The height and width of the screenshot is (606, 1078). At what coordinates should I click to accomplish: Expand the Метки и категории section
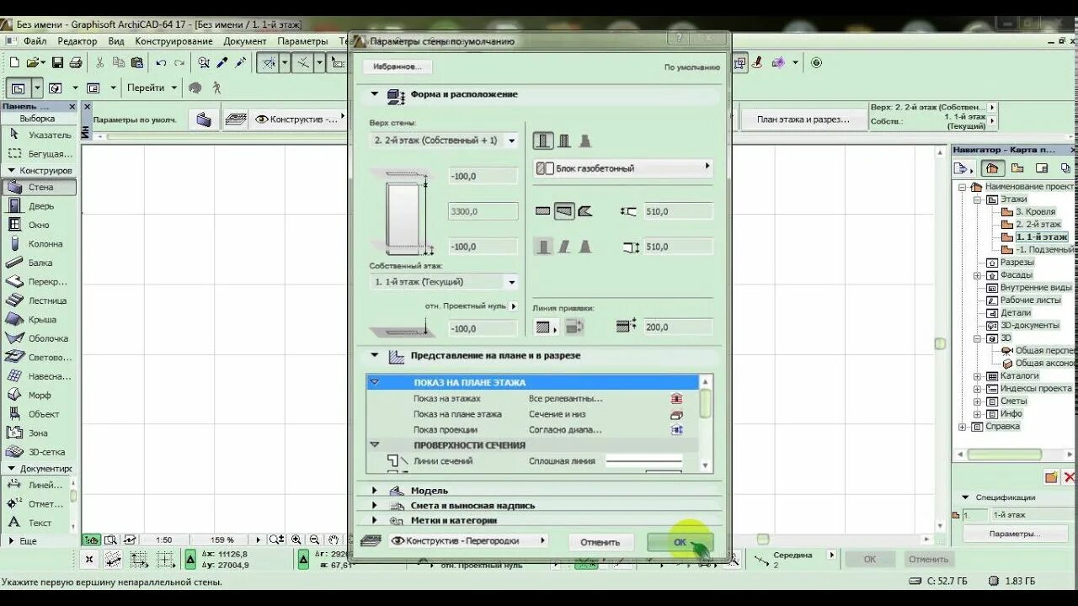click(x=375, y=520)
